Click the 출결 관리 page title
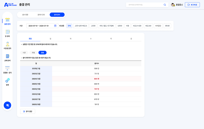Screen dimensions: 204x129 click(25, 4)
